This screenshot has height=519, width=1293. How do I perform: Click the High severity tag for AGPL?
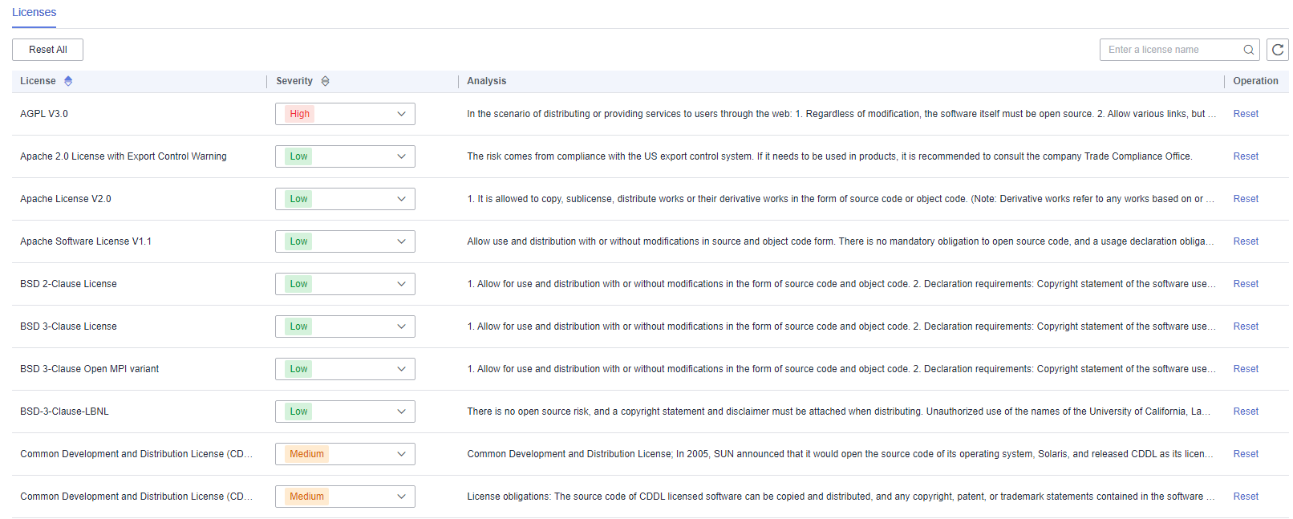[299, 114]
